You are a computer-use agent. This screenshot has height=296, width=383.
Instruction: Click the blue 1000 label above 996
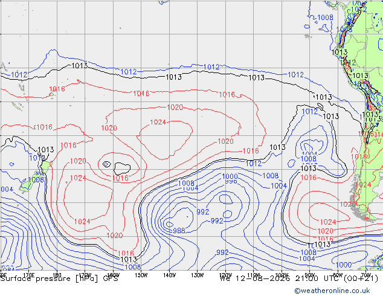(230, 176)
